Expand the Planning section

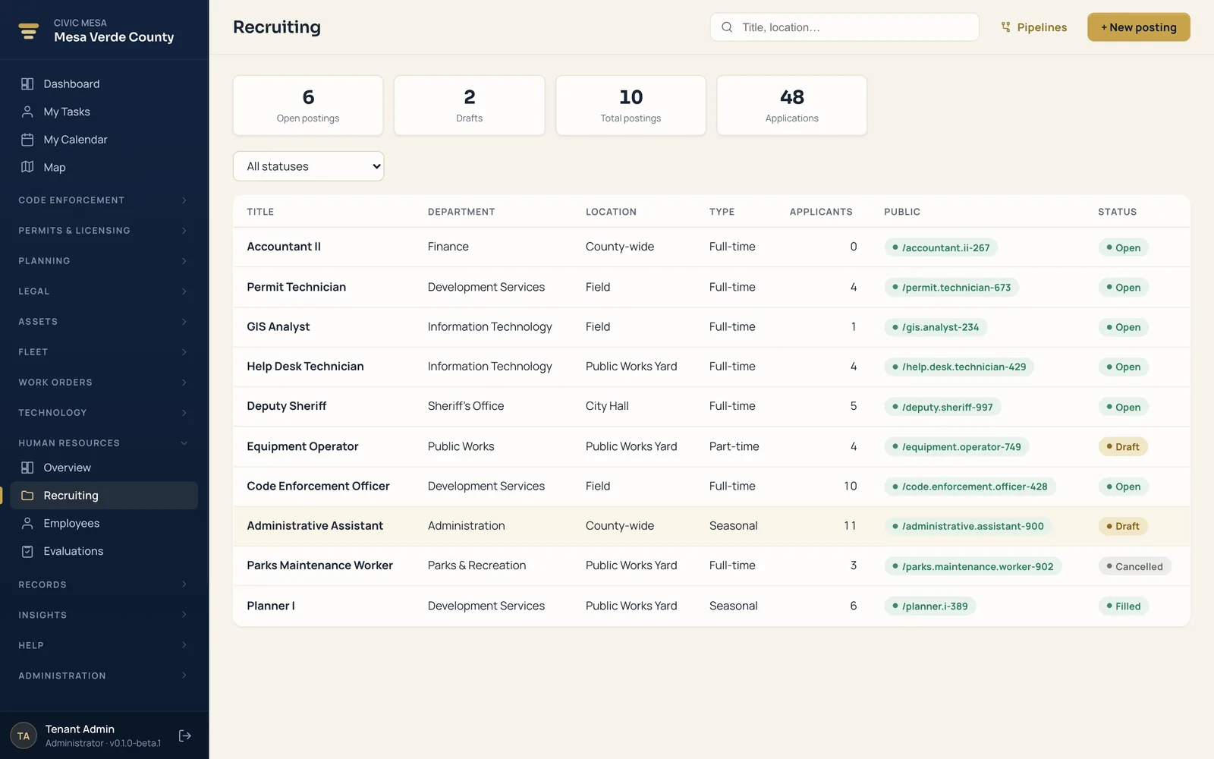click(x=104, y=261)
